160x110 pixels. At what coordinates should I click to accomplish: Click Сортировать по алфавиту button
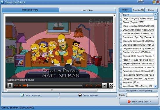(x=138, y=90)
